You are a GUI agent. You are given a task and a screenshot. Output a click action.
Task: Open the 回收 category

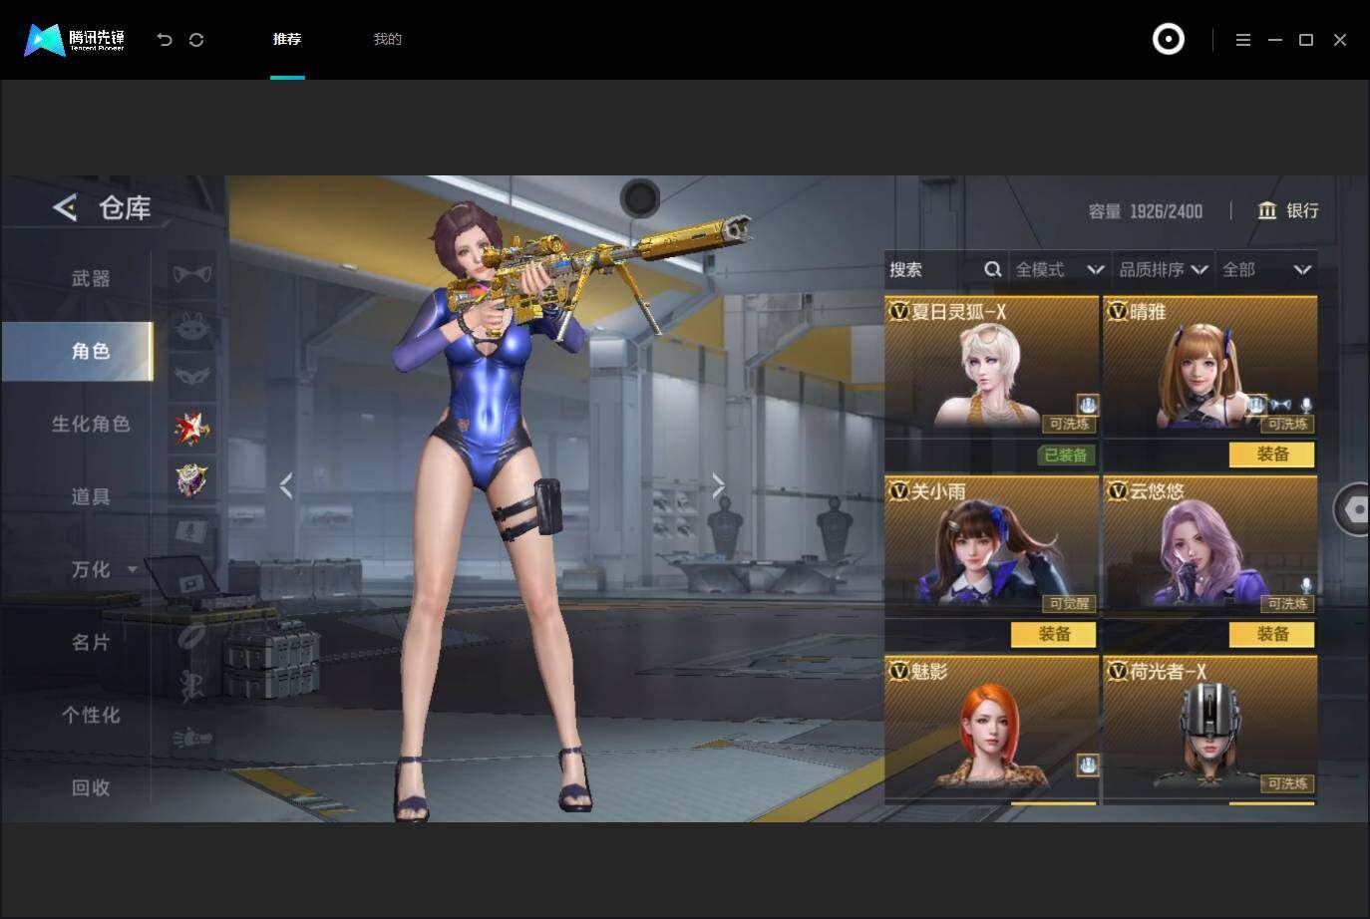91,787
